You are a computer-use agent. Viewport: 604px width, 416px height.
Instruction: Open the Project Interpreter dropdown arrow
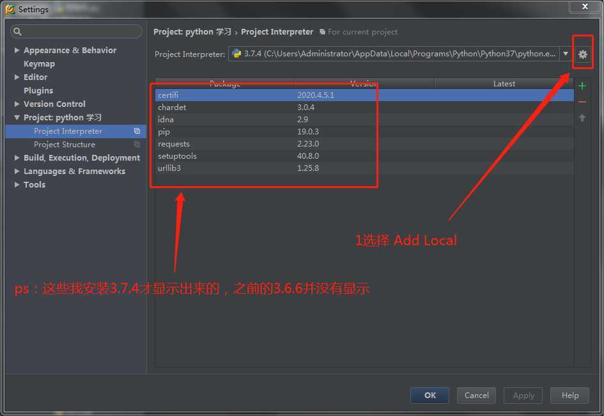565,54
